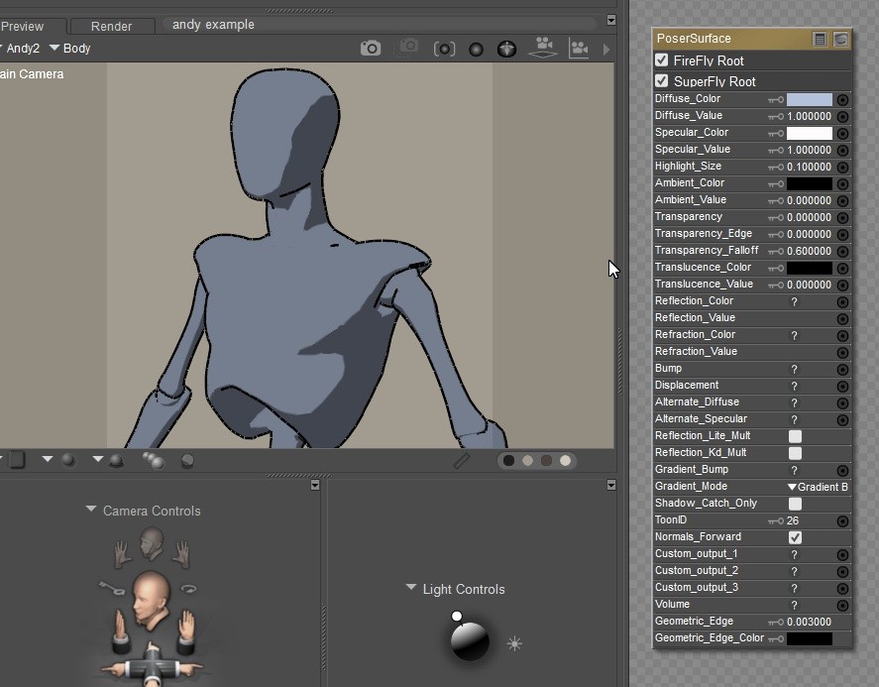
Task: Click the left hand camera icon
Action: coord(122,553)
